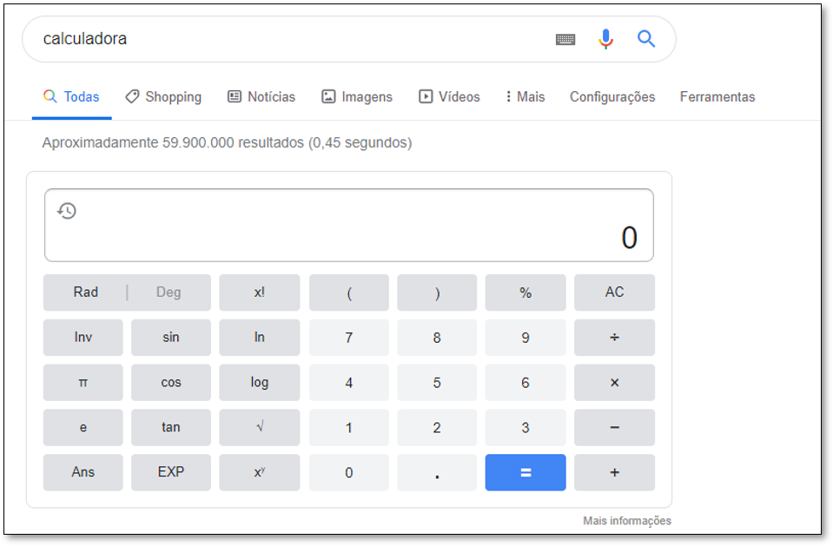833x546 pixels.
Task: Click the blue search magnifier icon
Action: (x=646, y=39)
